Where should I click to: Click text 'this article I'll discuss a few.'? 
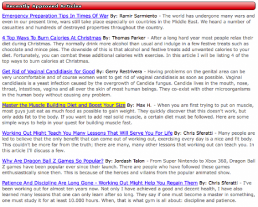[33, 151]
